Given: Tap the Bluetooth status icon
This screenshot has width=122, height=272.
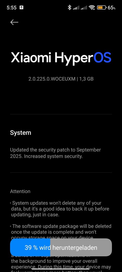Looking at the screenshot, I should [x=69, y=8].
